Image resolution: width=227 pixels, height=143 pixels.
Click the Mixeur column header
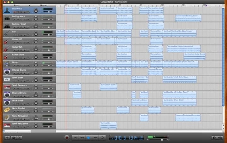[x=44, y=5]
